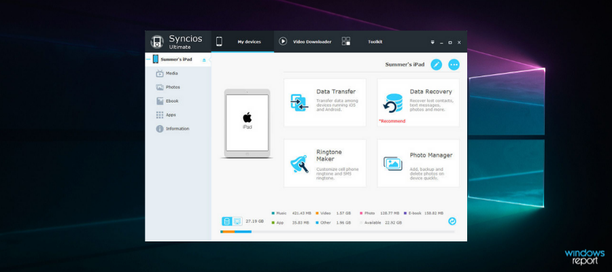Refresh storage info with the refresh icon
612x272 pixels.
(452, 221)
